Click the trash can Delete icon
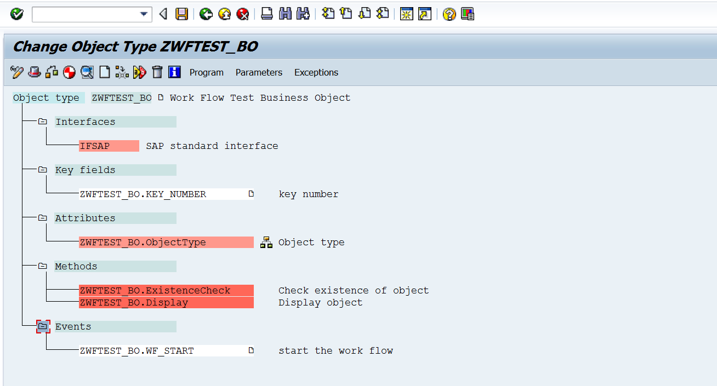This screenshot has width=717, height=386. pyautogui.click(x=157, y=72)
